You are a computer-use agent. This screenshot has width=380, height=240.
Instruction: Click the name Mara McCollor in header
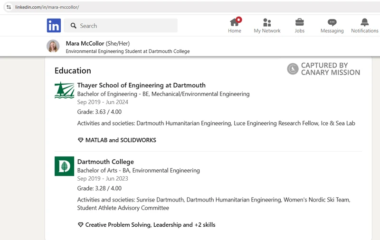pos(85,43)
